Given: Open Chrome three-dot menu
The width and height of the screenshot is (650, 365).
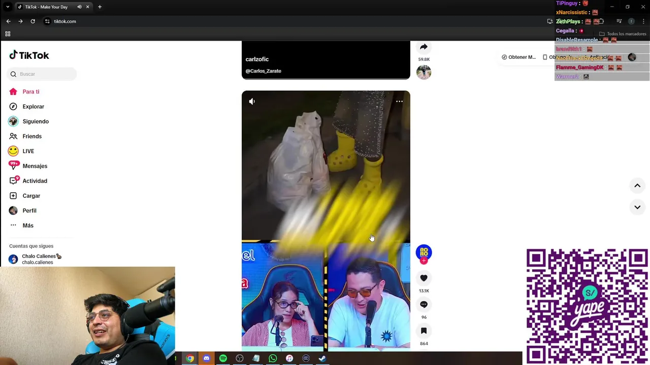Looking at the screenshot, I should coord(643,21).
